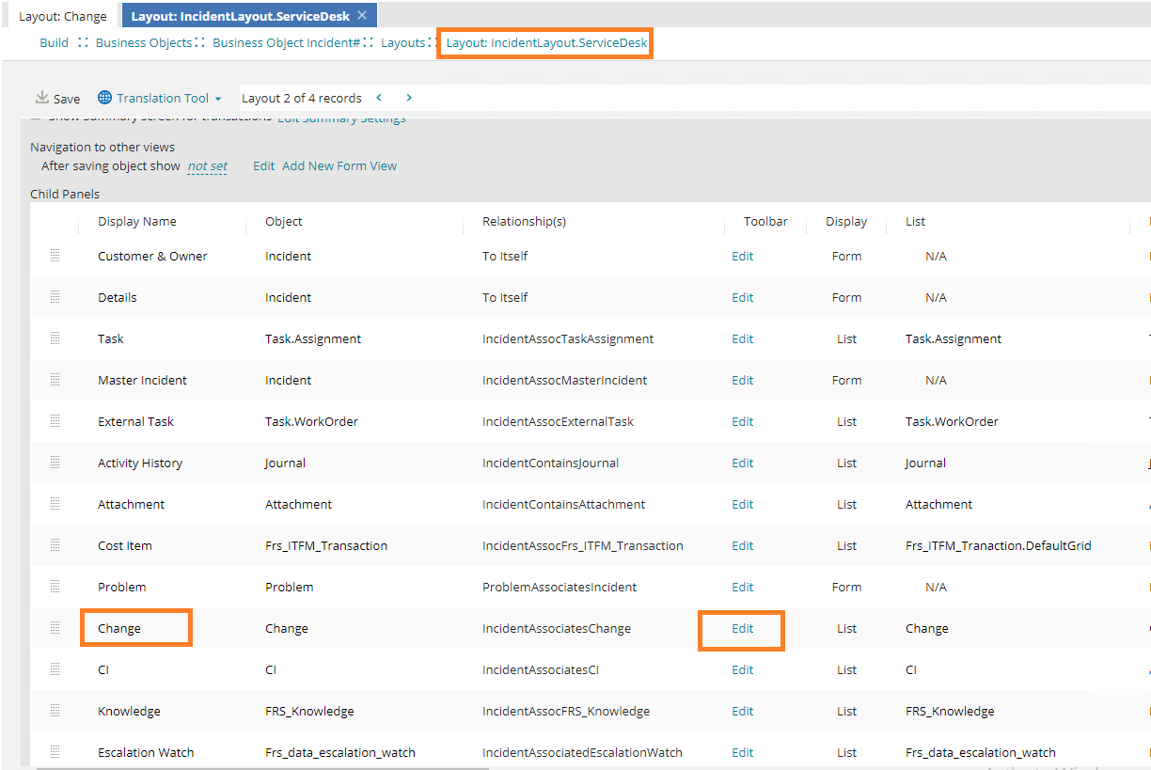
Task: Go to previous layout record arrow
Action: click(x=379, y=98)
